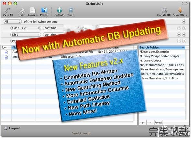This screenshot has width=194, height=141.
Task: Reveal the selected file in Finder
Action: click(44, 12)
